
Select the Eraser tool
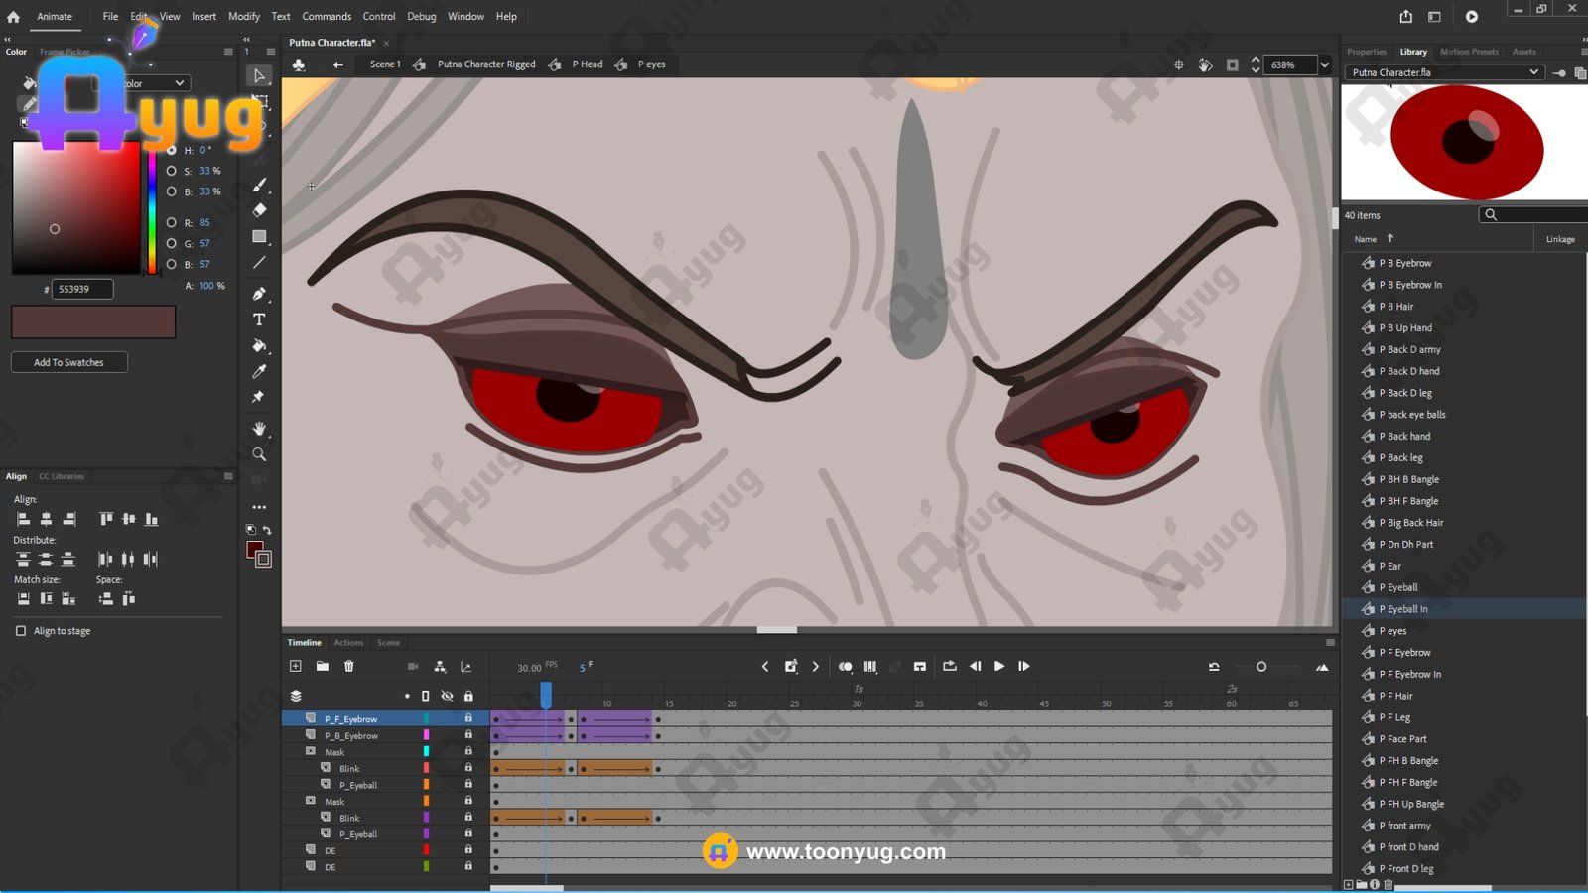259,210
